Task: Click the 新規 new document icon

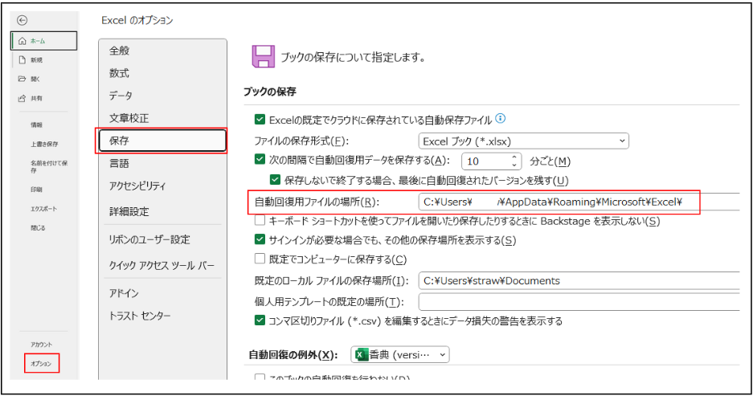Action: [22, 60]
